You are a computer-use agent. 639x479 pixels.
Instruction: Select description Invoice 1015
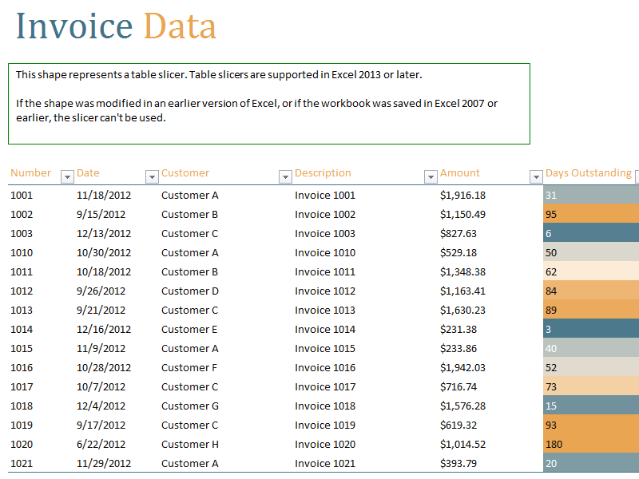[325, 349]
